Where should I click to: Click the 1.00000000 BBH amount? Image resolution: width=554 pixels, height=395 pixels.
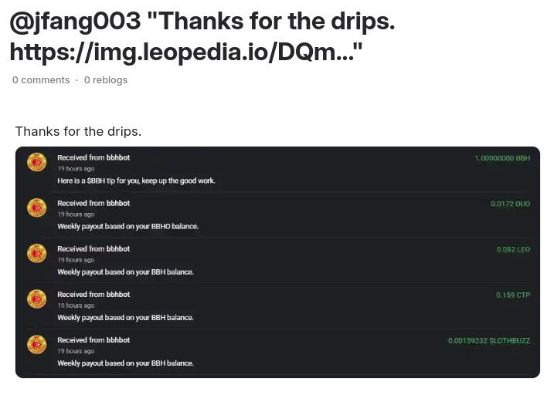502,158
